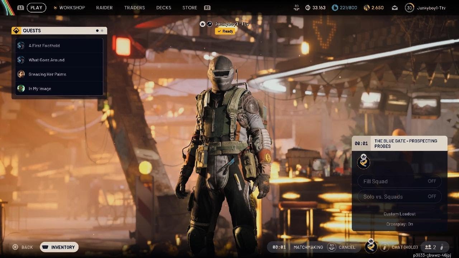459x258 pixels.
Task: Toggle Solo vs. Squads option
Action: coord(399,196)
